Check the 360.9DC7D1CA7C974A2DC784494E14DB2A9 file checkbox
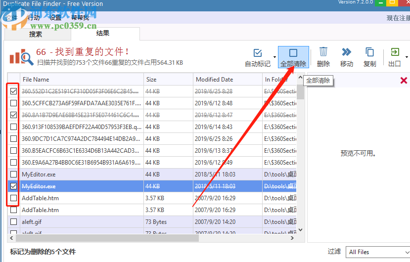 pos(13,138)
